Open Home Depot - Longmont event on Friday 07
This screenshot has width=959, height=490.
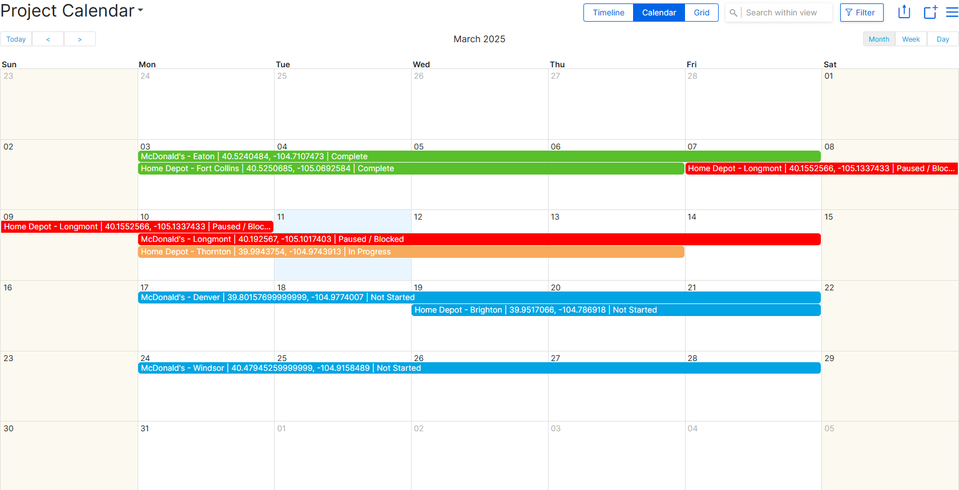coord(821,168)
